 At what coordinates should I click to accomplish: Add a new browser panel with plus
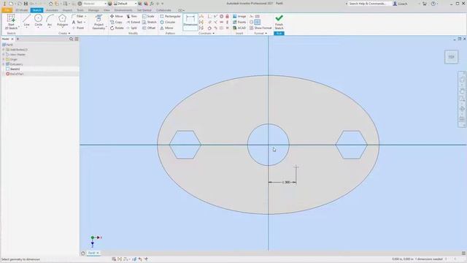(x=18, y=39)
